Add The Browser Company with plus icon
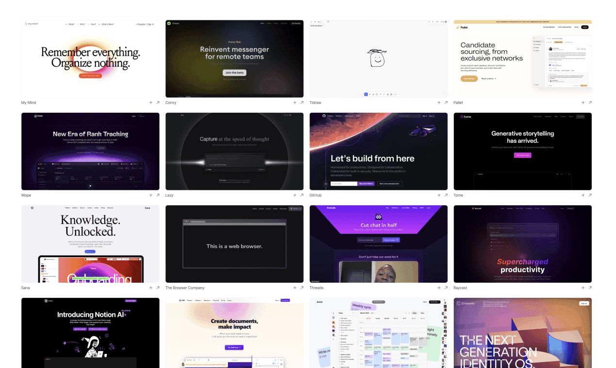Viewport: 616px width, 368px height. coord(295,288)
